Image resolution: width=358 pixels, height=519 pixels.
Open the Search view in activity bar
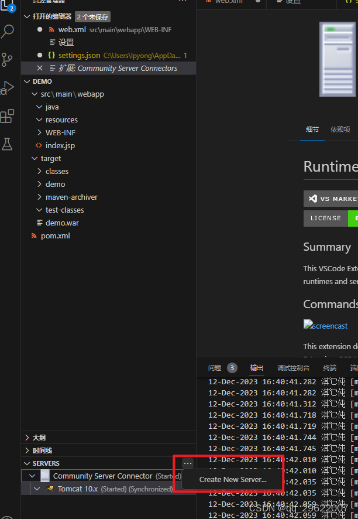pos(7,32)
